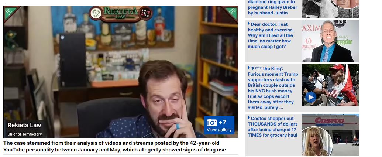
Task: Click the 'Chief of Tomfoolery' subtitle text
Action: 25,134
